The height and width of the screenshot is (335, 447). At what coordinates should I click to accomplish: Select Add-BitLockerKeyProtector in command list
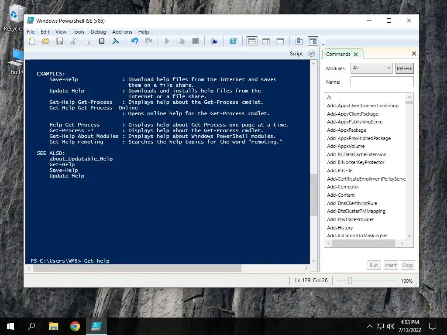(355, 162)
